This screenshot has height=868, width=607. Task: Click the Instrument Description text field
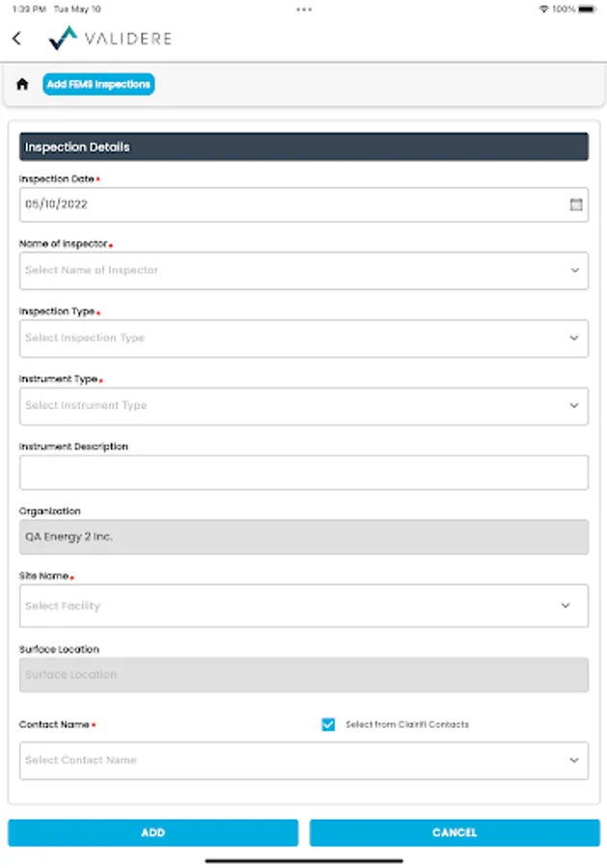[303, 473]
